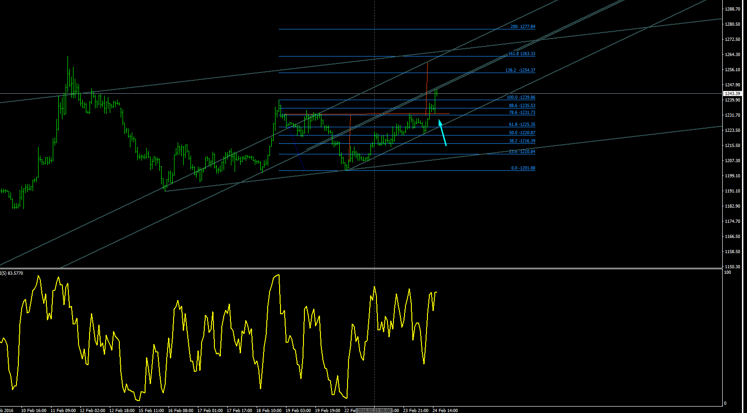Click the 1288.70 price scale value

(x=732, y=9)
